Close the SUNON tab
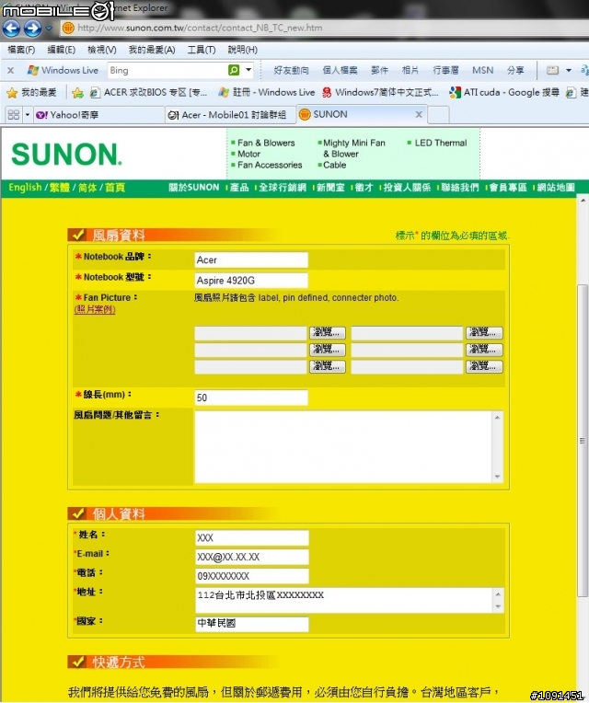This screenshot has height=703, width=589. [419, 115]
